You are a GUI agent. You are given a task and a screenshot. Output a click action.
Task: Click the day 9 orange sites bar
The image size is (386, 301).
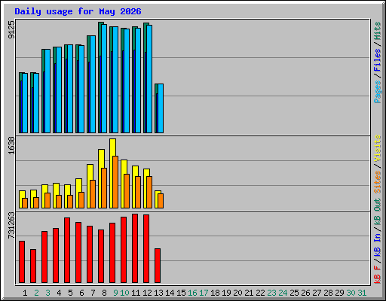pos(115,182)
